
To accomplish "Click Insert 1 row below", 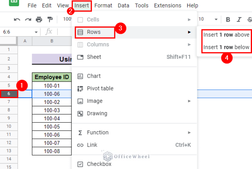I will [226, 47].
